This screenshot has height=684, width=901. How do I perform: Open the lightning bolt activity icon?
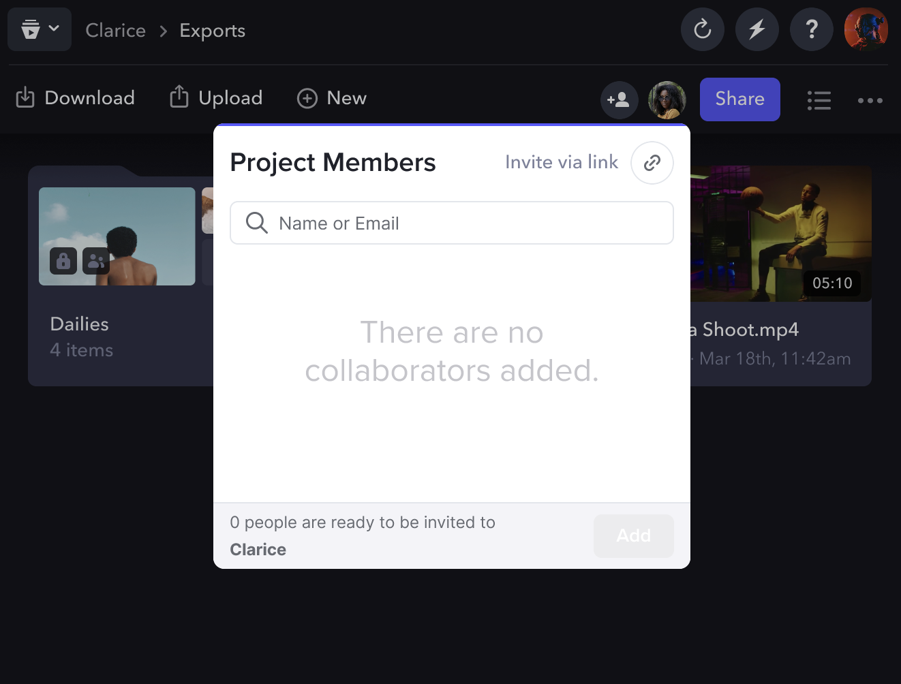click(757, 29)
